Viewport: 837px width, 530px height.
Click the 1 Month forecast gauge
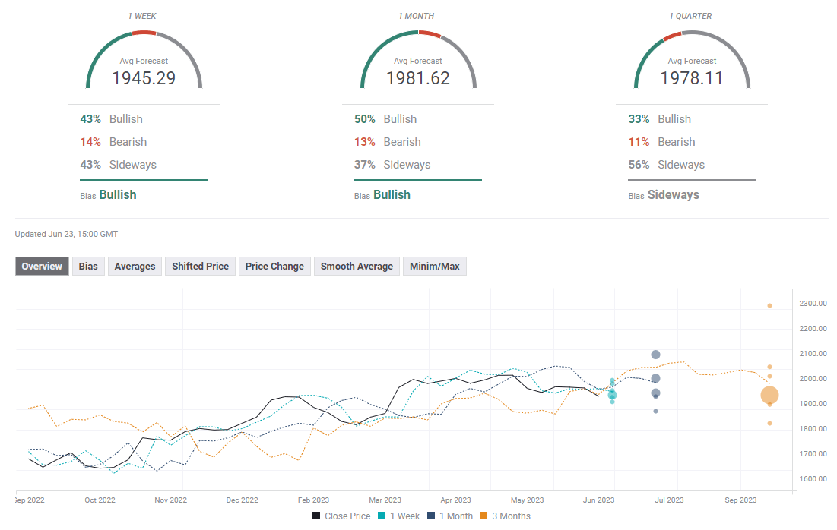pos(417,62)
